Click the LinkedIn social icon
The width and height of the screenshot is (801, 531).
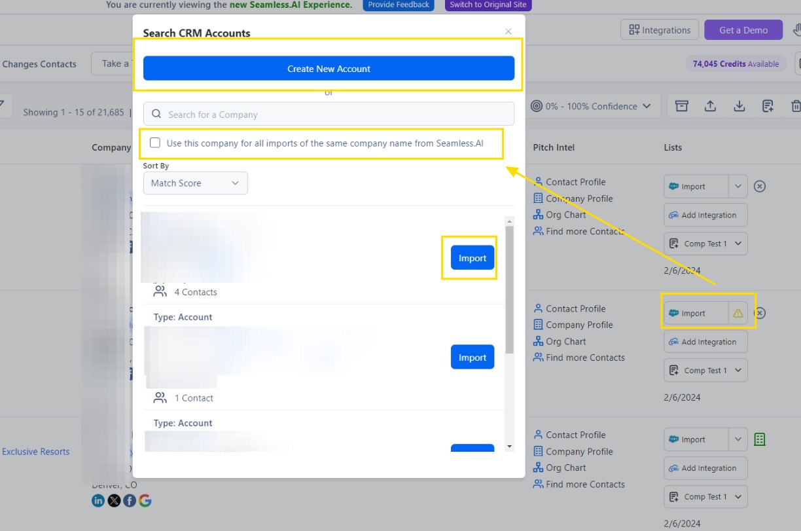coord(98,501)
